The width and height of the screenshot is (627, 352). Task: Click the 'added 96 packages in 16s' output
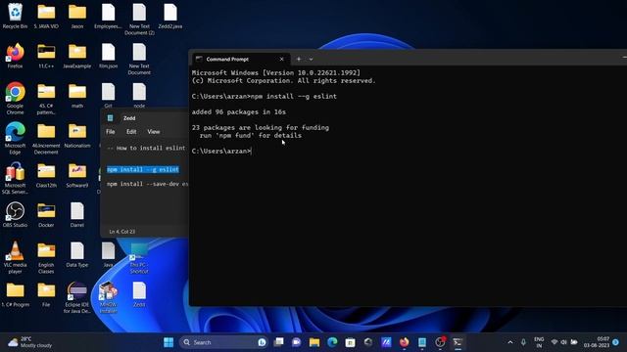tap(239, 112)
